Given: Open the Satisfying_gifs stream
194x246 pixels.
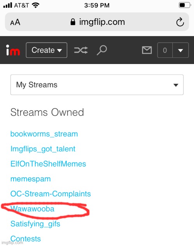Looking at the screenshot, I should pyautogui.click(x=35, y=224).
